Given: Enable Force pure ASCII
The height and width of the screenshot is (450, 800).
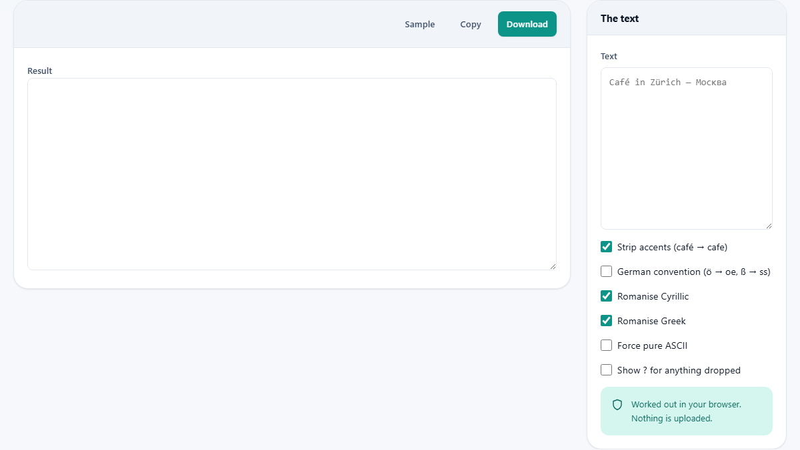Looking at the screenshot, I should tap(606, 345).
